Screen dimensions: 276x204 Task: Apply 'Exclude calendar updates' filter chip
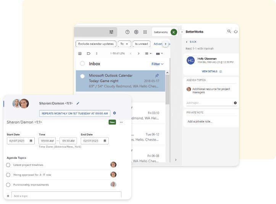tap(95, 44)
